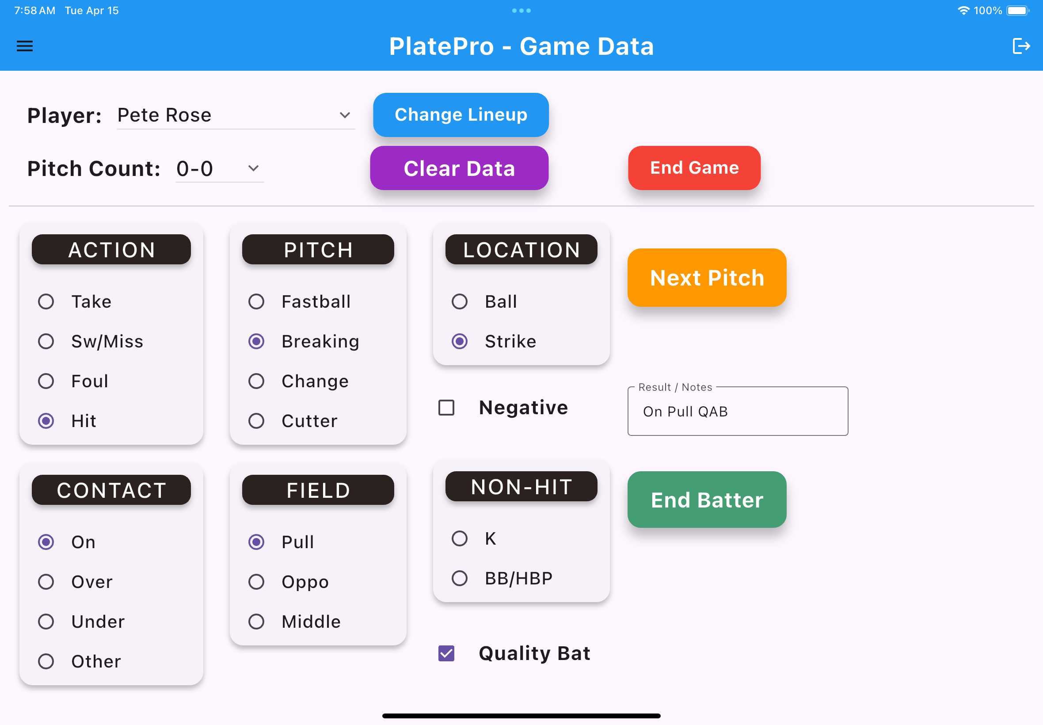Click End Game
Screen dimensions: 1043x725
click(694, 168)
